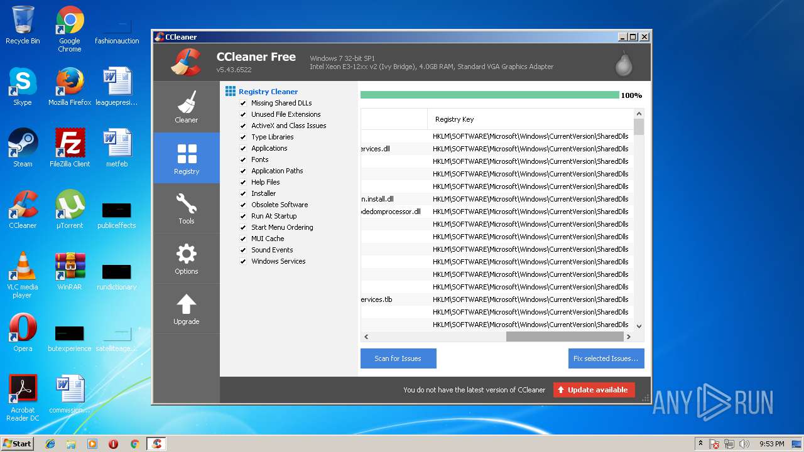The width and height of the screenshot is (804, 452).
Task: Open Internet Explorer from taskbar
Action: 50,444
